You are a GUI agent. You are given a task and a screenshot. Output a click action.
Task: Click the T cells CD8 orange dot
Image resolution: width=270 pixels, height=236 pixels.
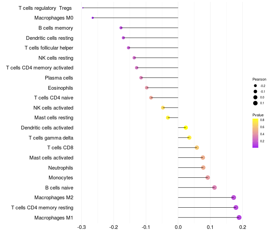pyautogui.click(x=197, y=148)
